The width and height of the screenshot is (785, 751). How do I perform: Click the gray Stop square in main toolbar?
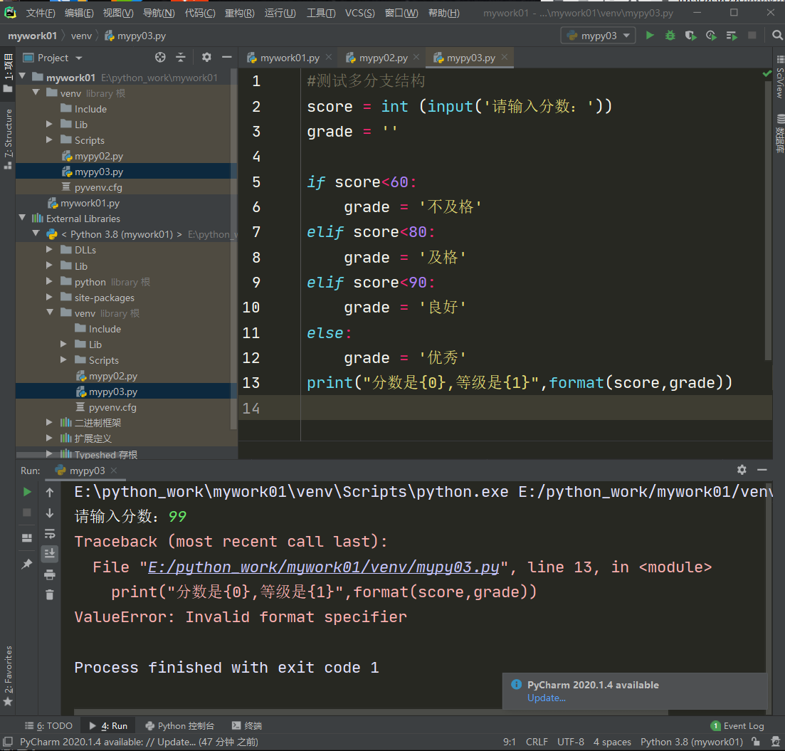click(752, 35)
